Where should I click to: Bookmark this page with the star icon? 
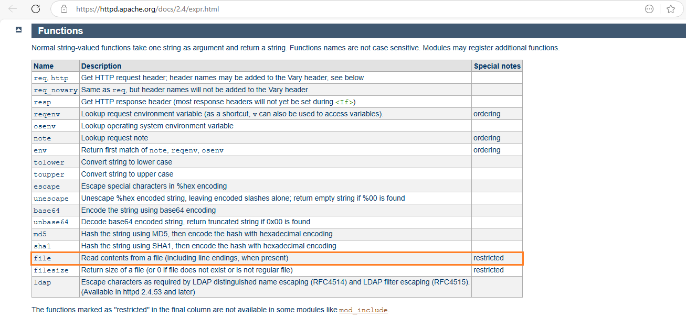coord(670,9)
